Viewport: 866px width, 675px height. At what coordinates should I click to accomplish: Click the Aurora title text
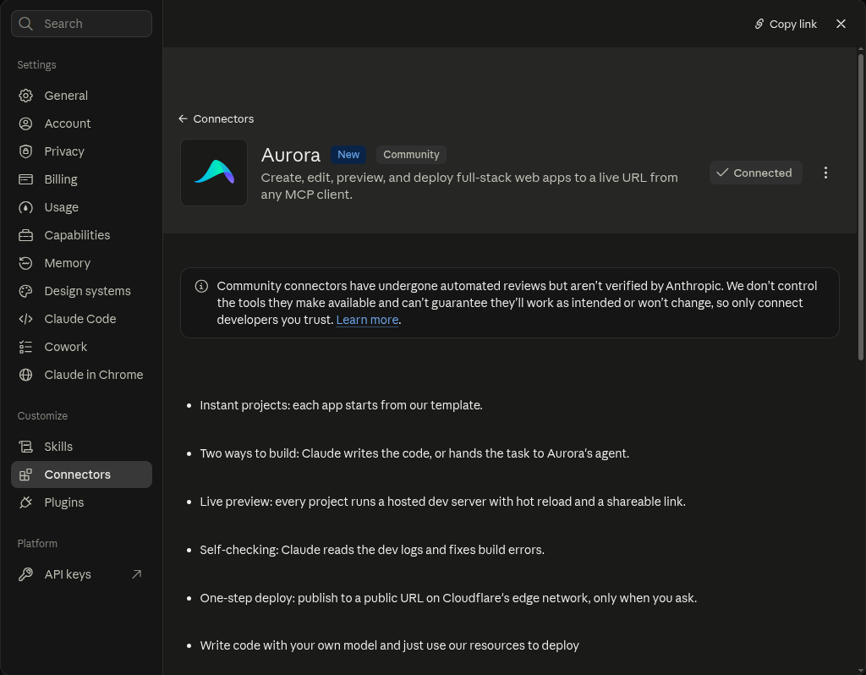click(291, 156)
